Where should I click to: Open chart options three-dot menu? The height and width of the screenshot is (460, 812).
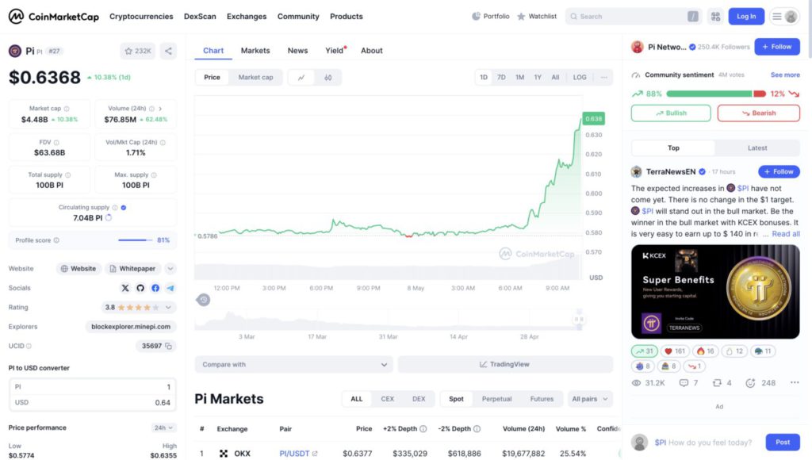click(604, 78)
